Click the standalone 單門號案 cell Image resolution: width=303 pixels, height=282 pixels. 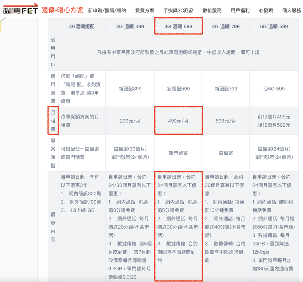[178, 153]
